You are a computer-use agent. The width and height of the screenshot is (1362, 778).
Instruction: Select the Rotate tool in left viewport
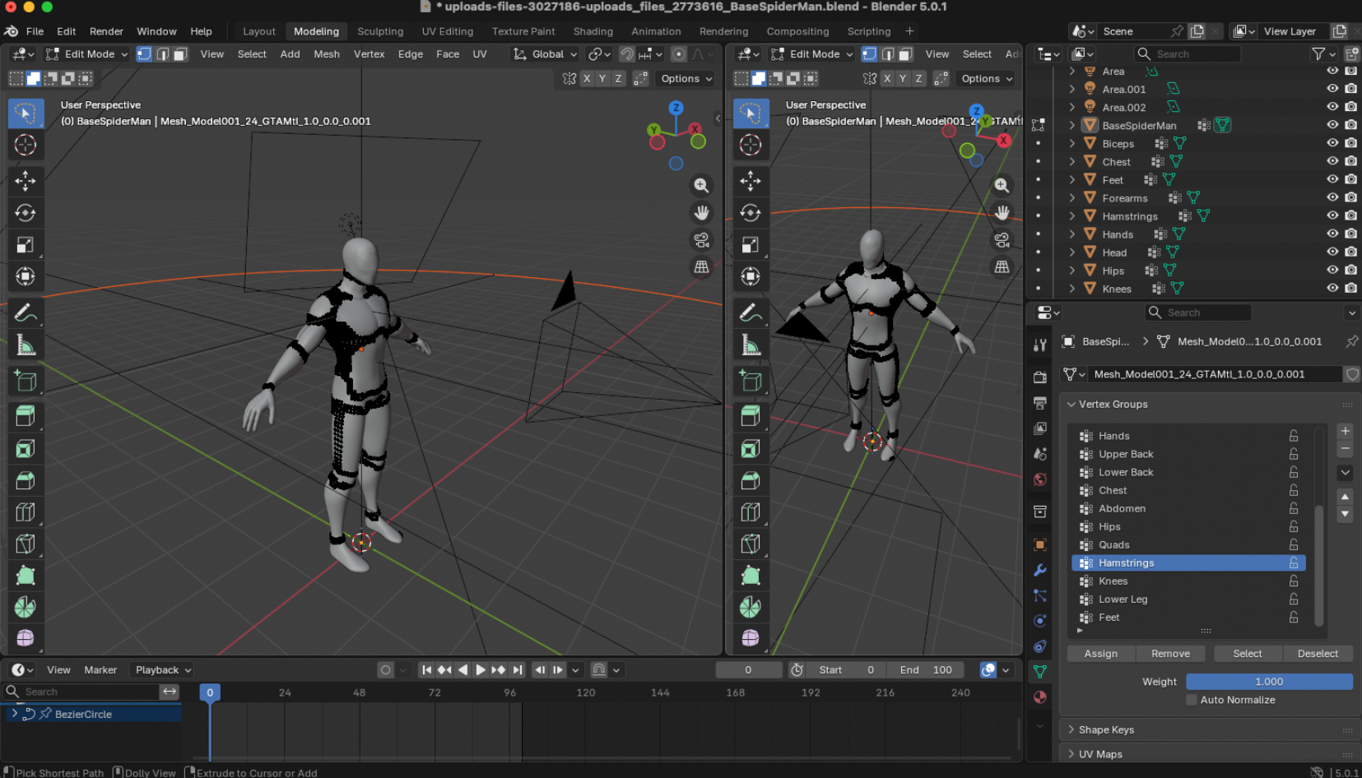pyautogui.click(x=26, y=213)
